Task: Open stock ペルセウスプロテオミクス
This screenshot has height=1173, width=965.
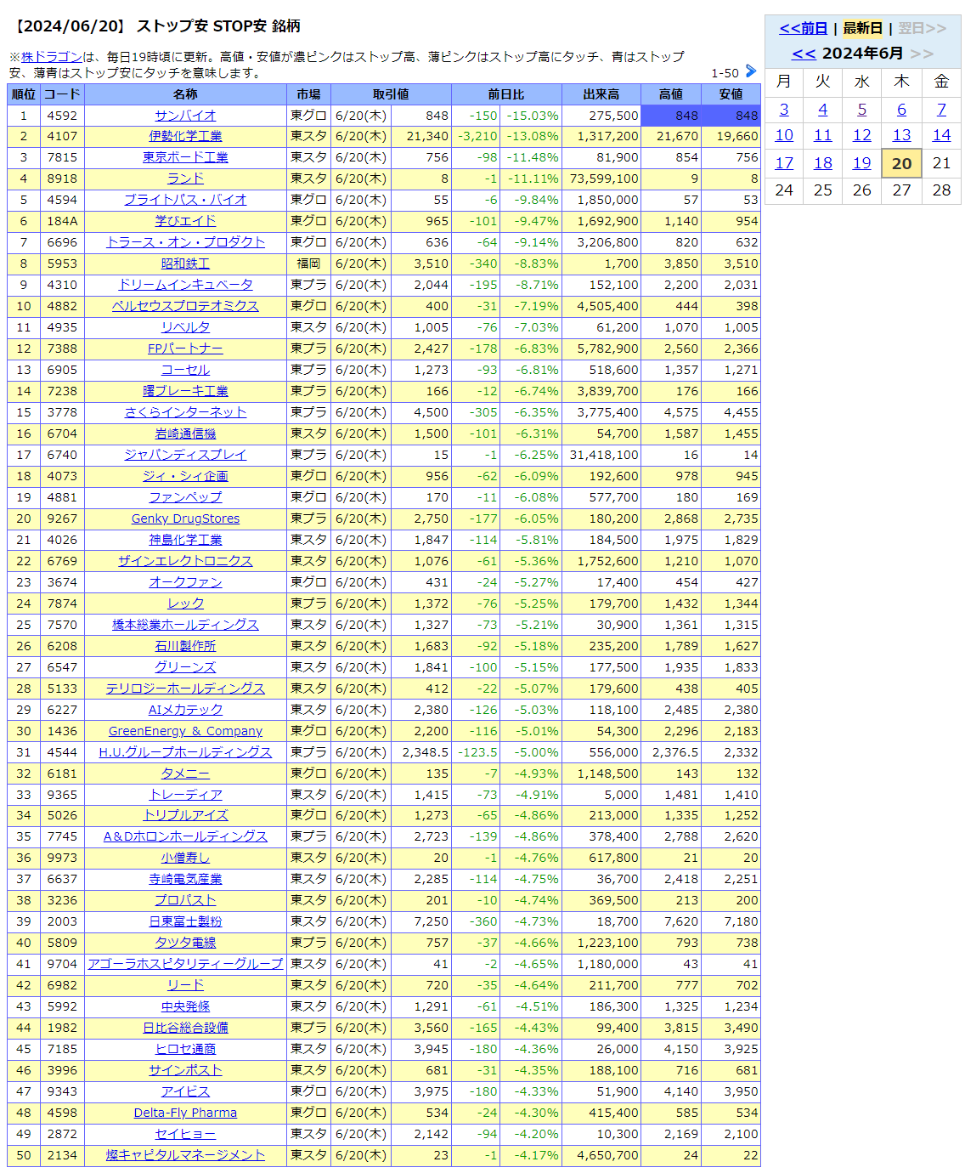Action: click(185, 307)
